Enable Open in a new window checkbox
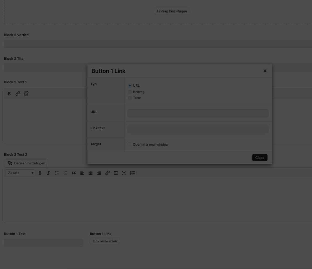Viewport: 312px width, 269px height. tap(129, 144)
